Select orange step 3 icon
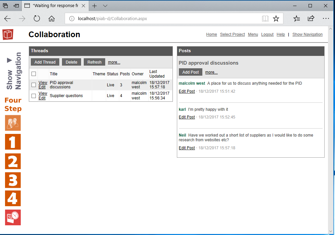Image resolution: width=335 pixels, height=235 pixels. click(x=13, y=180)
